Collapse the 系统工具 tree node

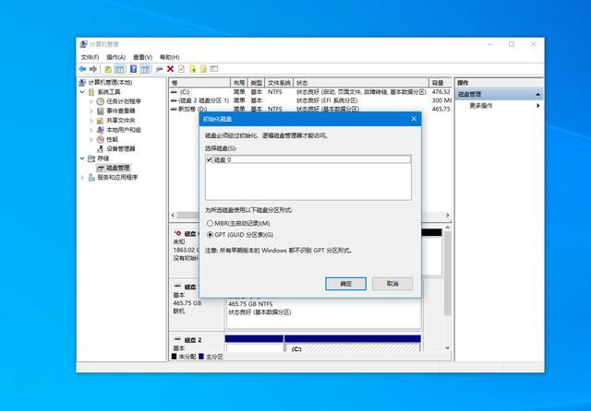pyautogui.click(x=82, y=92)
